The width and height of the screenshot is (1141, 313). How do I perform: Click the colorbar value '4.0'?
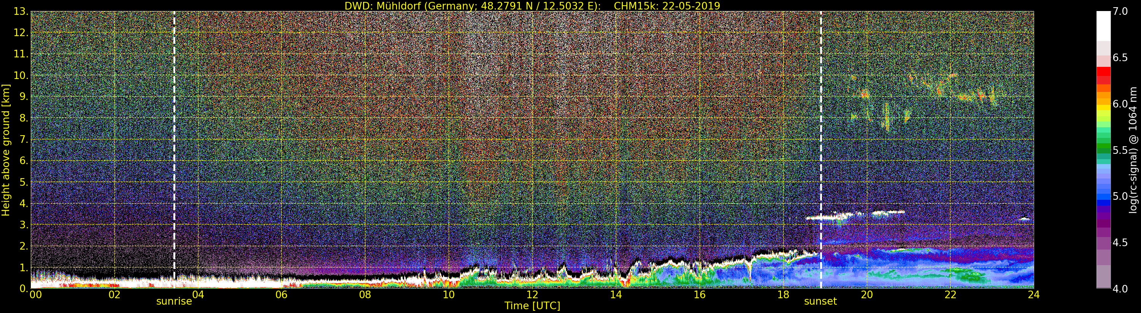[x=1120, y=289]
